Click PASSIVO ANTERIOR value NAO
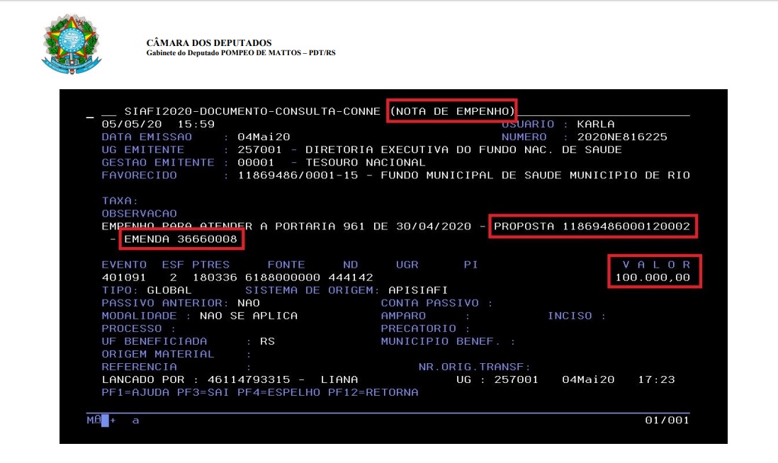This screenshot has height=463, width=778. (x=249, y=304)
